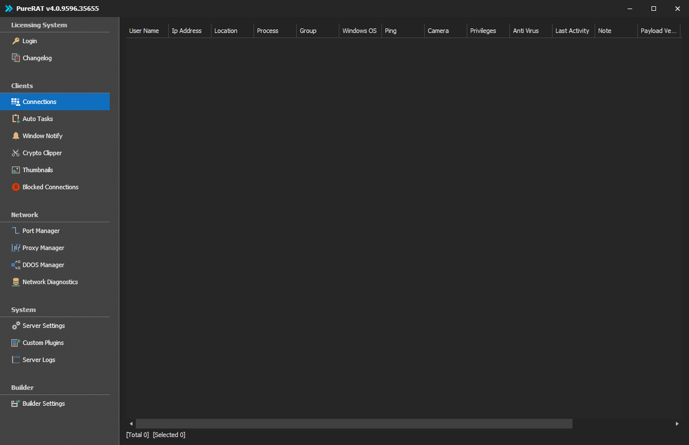Screen dimensions: 689x445
Task: Click the Crypto Clipper scissors icon
Action: (x=16, y=153)
